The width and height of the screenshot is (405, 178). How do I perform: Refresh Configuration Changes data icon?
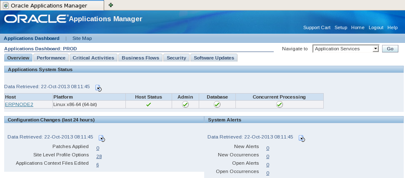102,138
